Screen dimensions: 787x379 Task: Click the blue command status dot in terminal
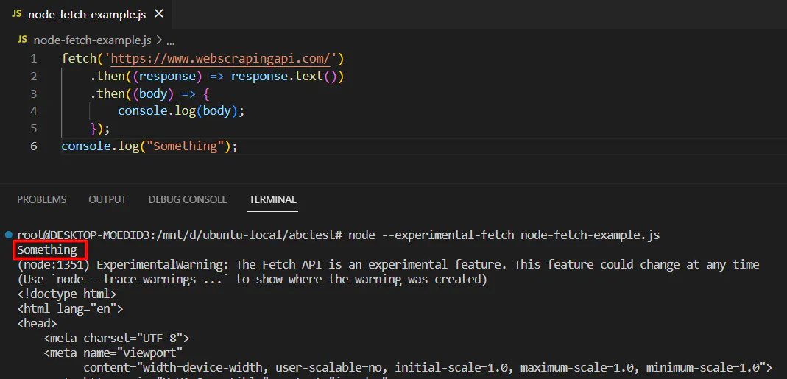[9, 235]
